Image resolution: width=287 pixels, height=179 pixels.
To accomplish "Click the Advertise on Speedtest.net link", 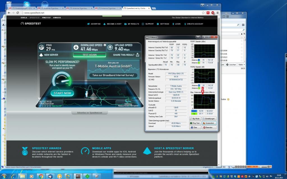I will (x=90, y=113).
